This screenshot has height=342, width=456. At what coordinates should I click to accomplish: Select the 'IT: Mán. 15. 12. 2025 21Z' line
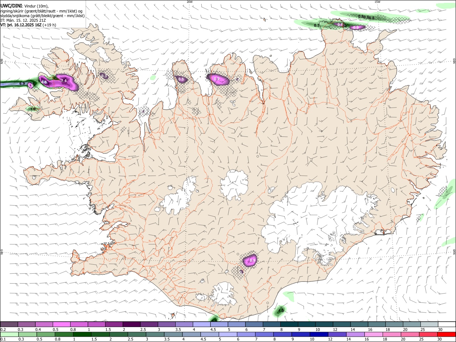click(x=23, y=21)
